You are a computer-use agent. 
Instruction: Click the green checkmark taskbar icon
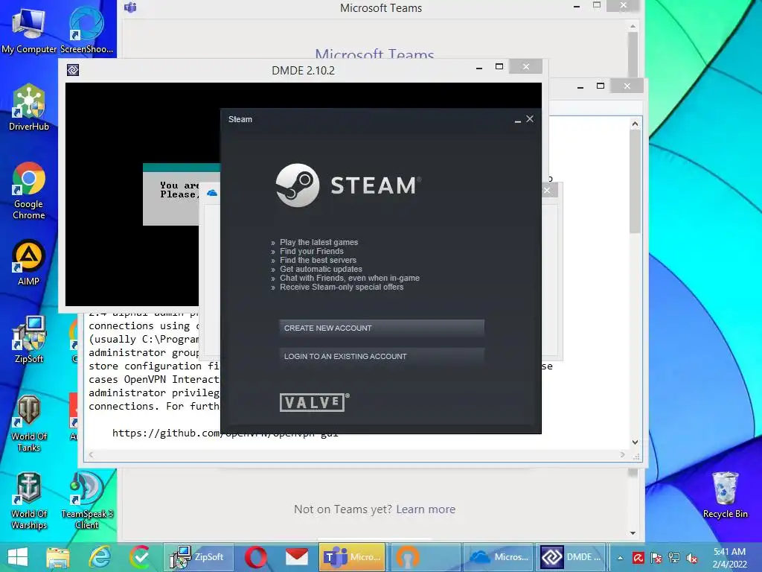[x=140, y=557]
